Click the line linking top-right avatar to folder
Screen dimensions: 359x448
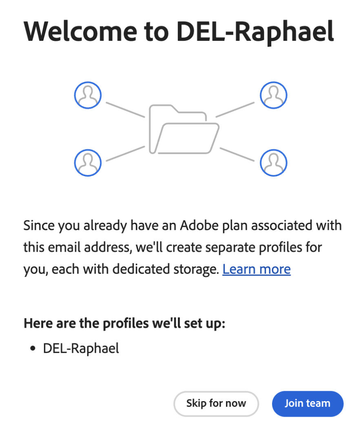[x=235, y=110]
